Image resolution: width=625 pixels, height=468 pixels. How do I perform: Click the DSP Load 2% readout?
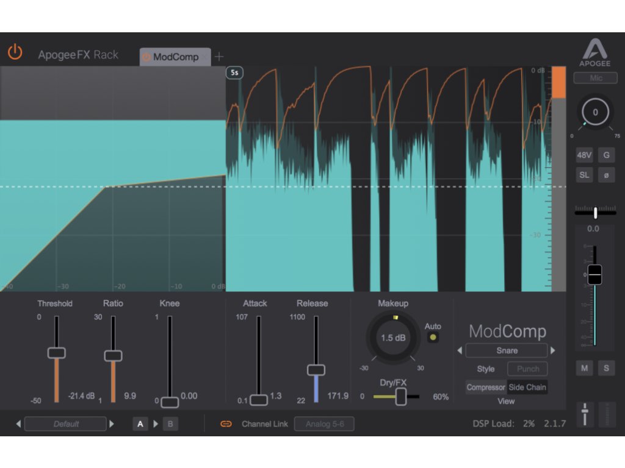(x=504, y=424)
